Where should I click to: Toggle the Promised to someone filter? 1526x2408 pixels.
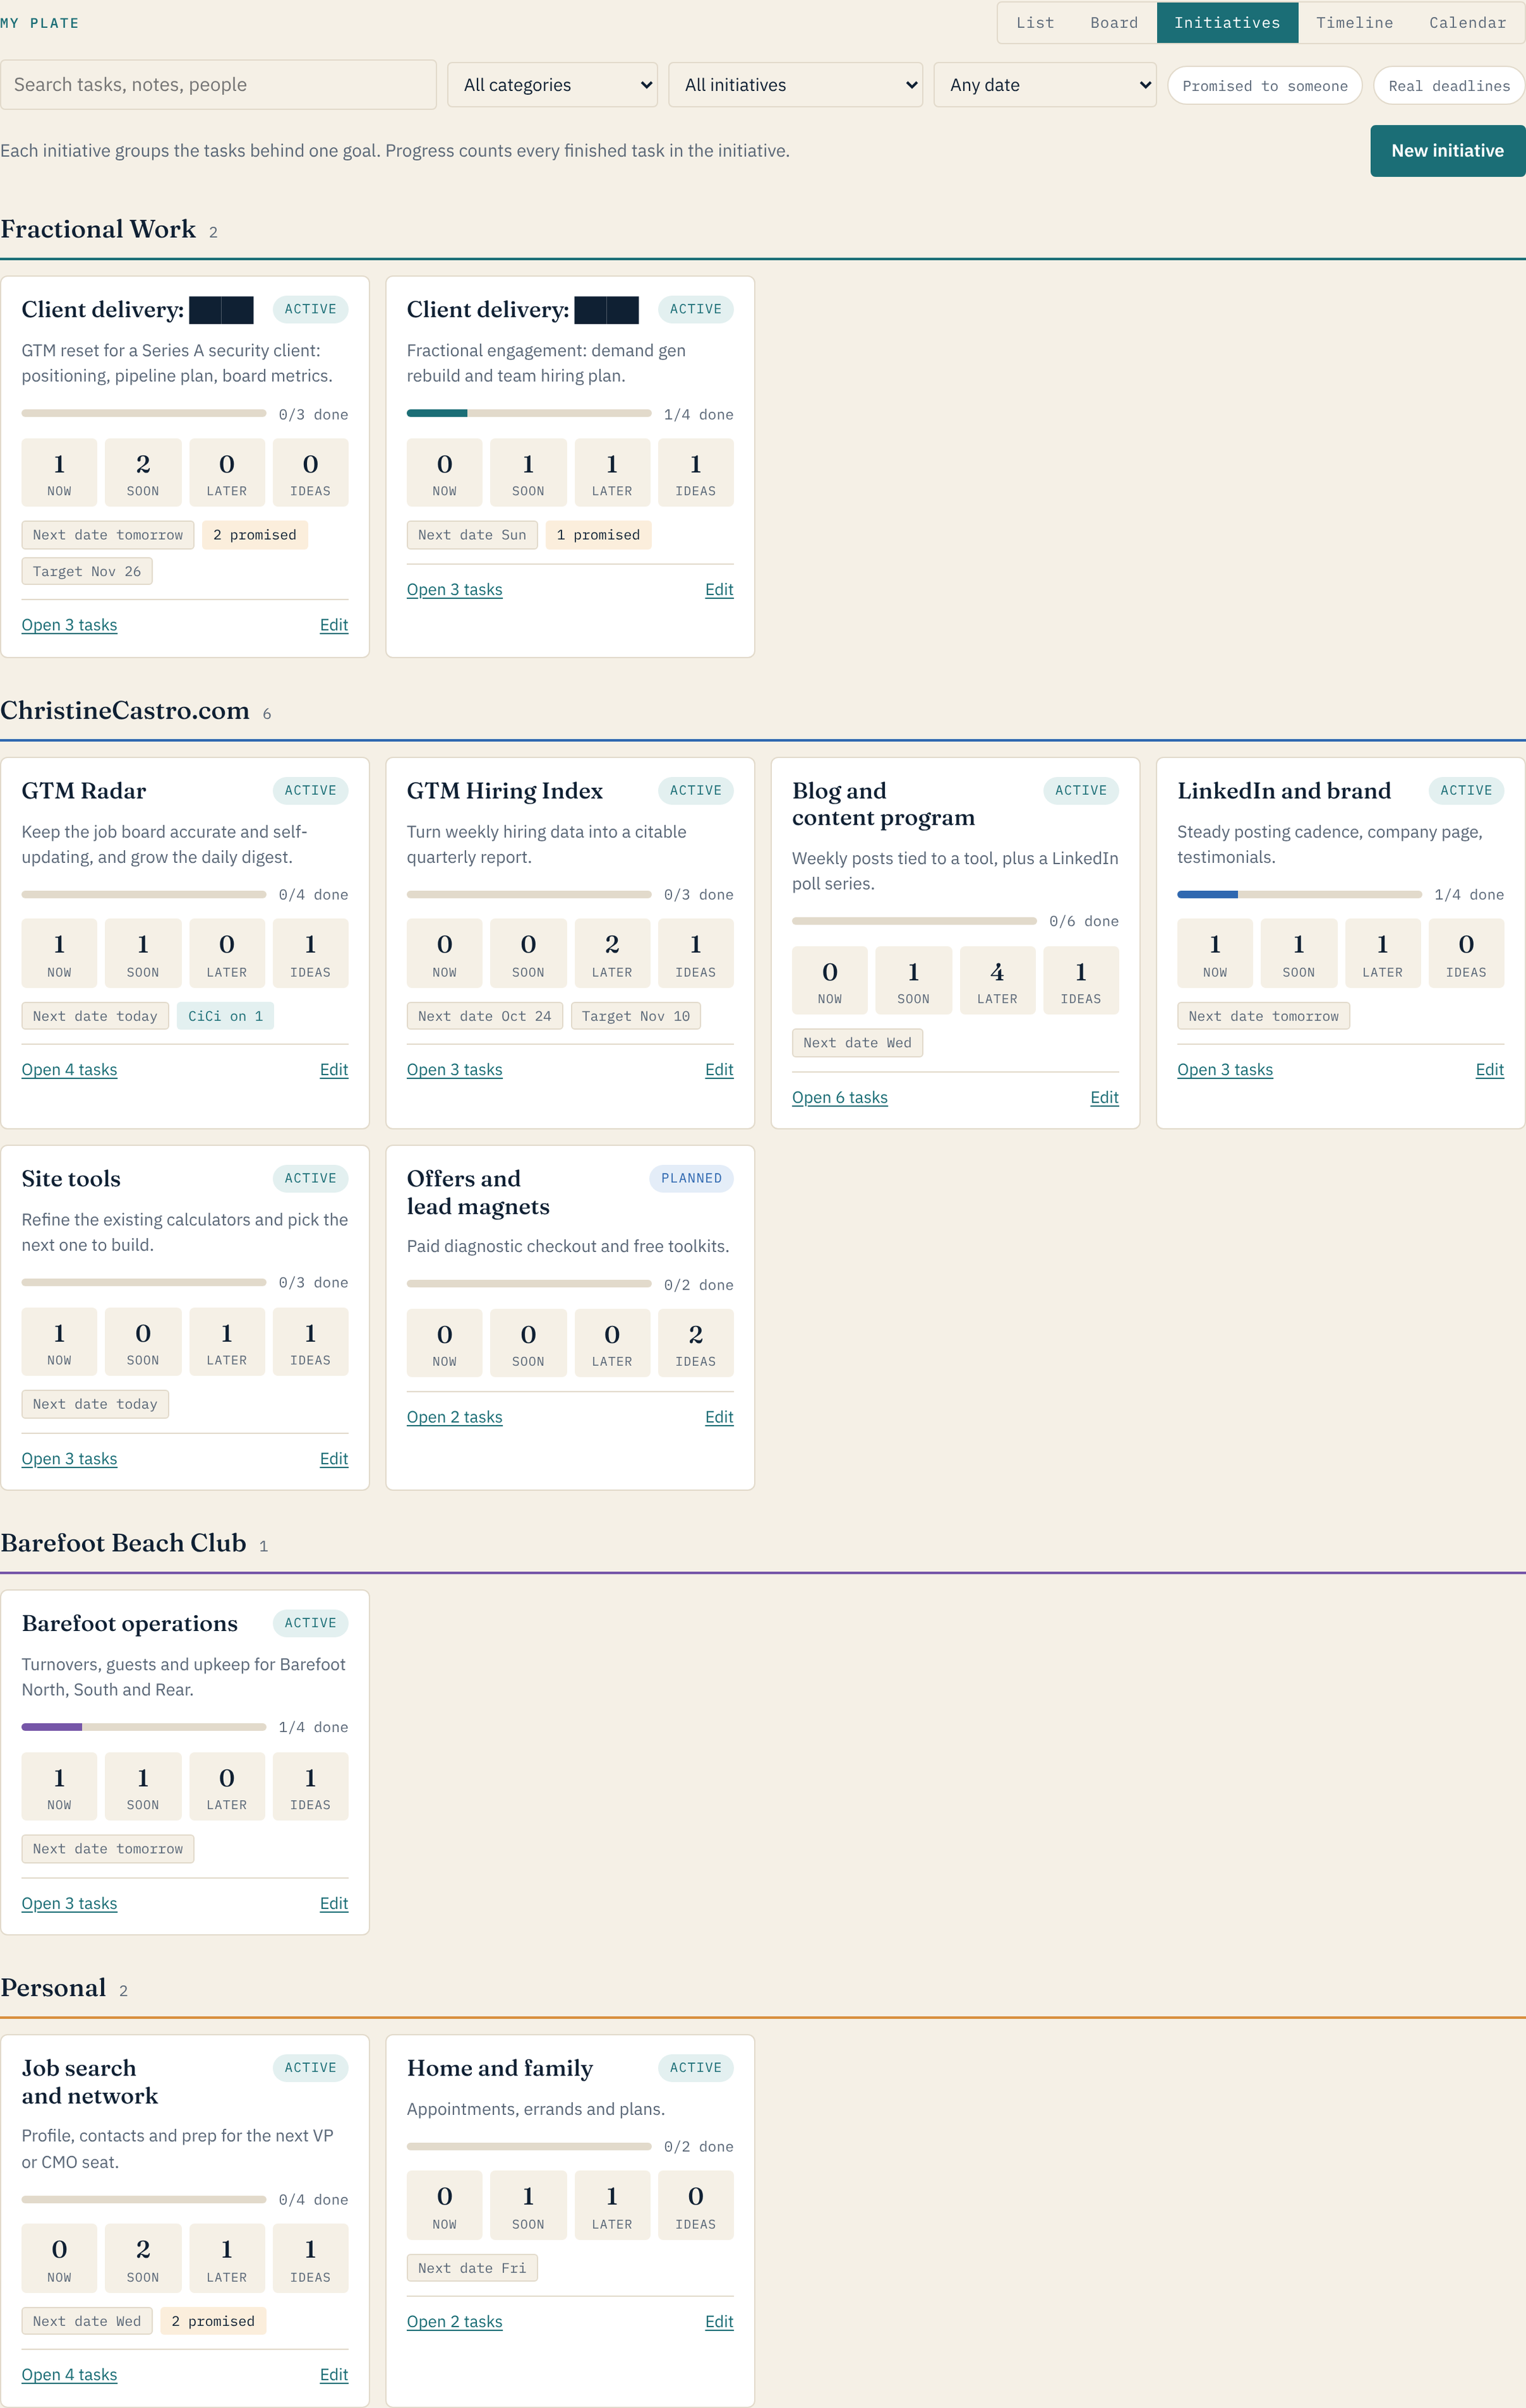click(1264, 86)
